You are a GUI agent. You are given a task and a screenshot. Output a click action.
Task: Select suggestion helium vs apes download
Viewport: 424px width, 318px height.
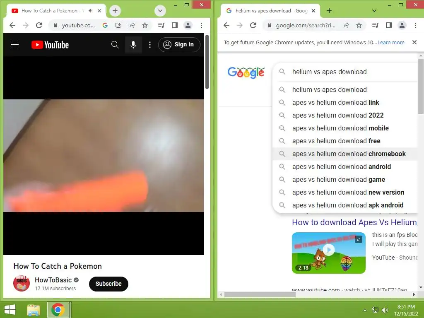[x=345, y=89]
